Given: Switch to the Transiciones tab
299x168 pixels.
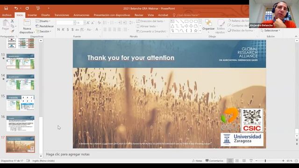Looking at the screenshot, I should tap(62, 15).
